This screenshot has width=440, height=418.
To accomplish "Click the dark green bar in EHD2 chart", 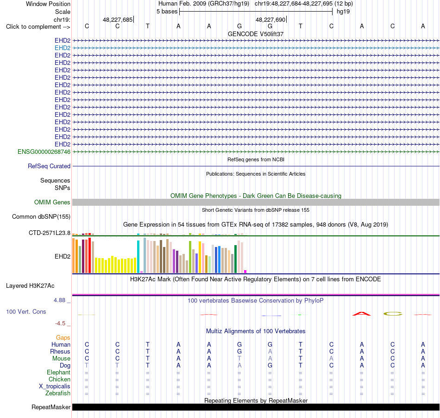I will 235,259.
